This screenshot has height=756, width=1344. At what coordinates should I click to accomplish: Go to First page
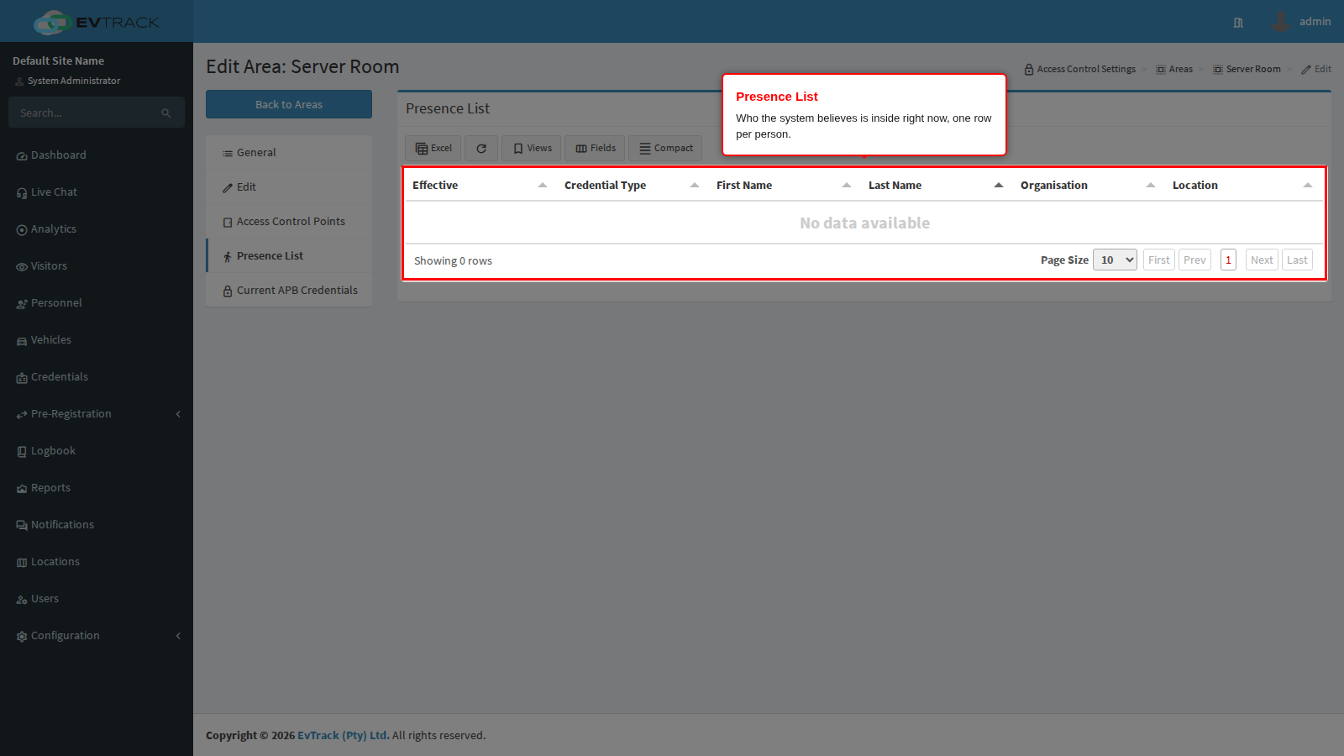click(1159, 260)
